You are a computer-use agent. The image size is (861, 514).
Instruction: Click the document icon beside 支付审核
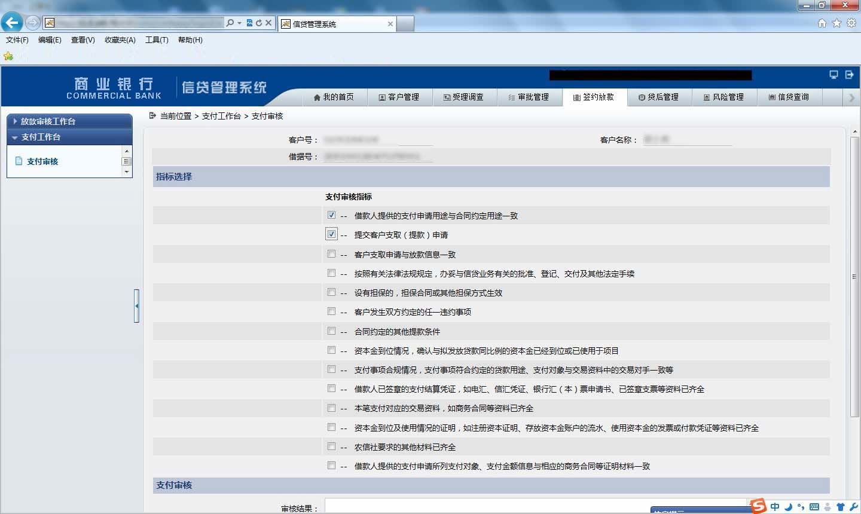(x=19, y=161)
